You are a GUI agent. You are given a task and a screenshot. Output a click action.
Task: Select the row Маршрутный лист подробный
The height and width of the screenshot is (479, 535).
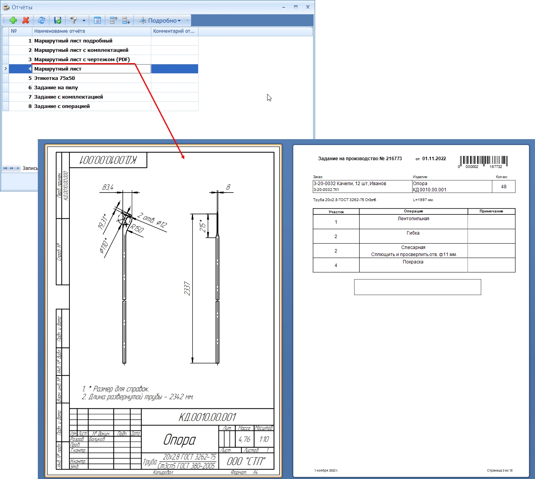103,41
